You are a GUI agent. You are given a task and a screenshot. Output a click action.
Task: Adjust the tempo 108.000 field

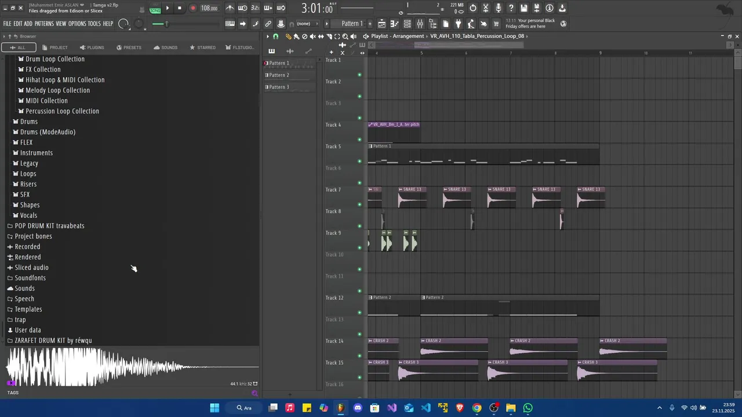click(209, 8)
